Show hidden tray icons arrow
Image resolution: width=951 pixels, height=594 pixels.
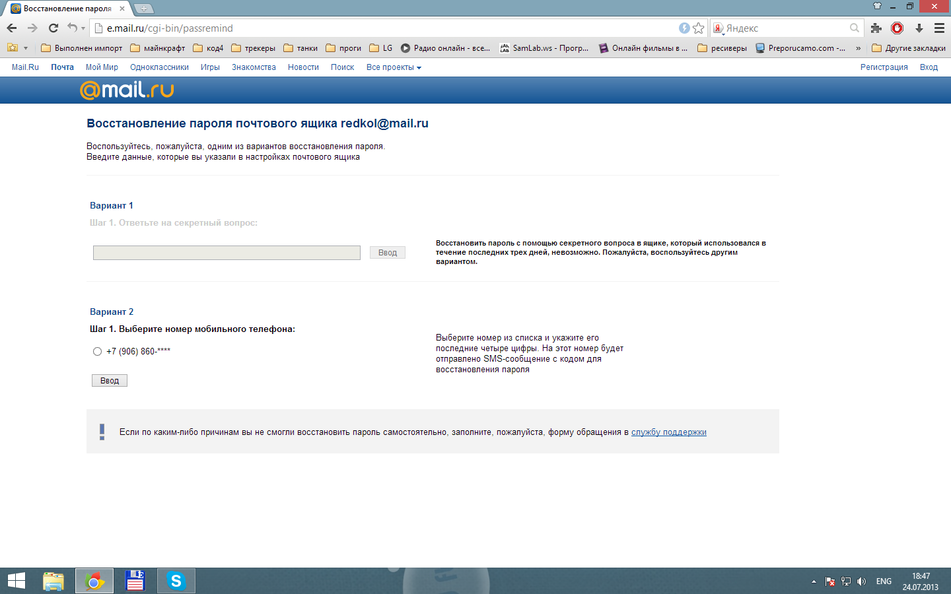tap(814, 581)
